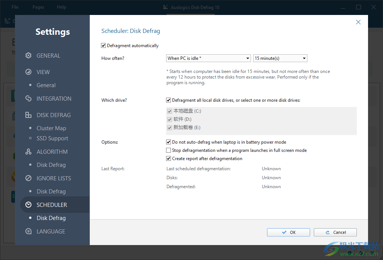Open Disk Defrag under IGNORE LISTS
This screenshot has height=260, width=383.
(x=51, y=191)
